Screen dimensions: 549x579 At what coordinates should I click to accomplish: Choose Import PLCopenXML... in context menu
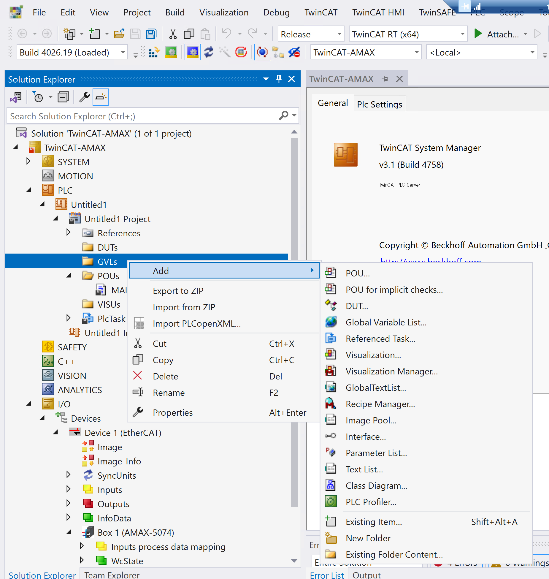196,323
